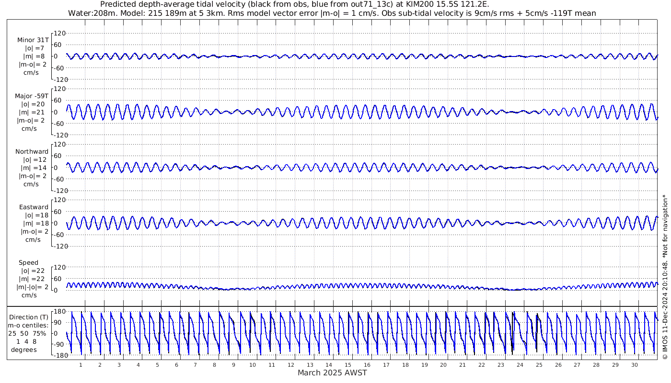Click date tick label '18' on x-axis
Viewport: 671px width, 383px height.
[405, 365]
